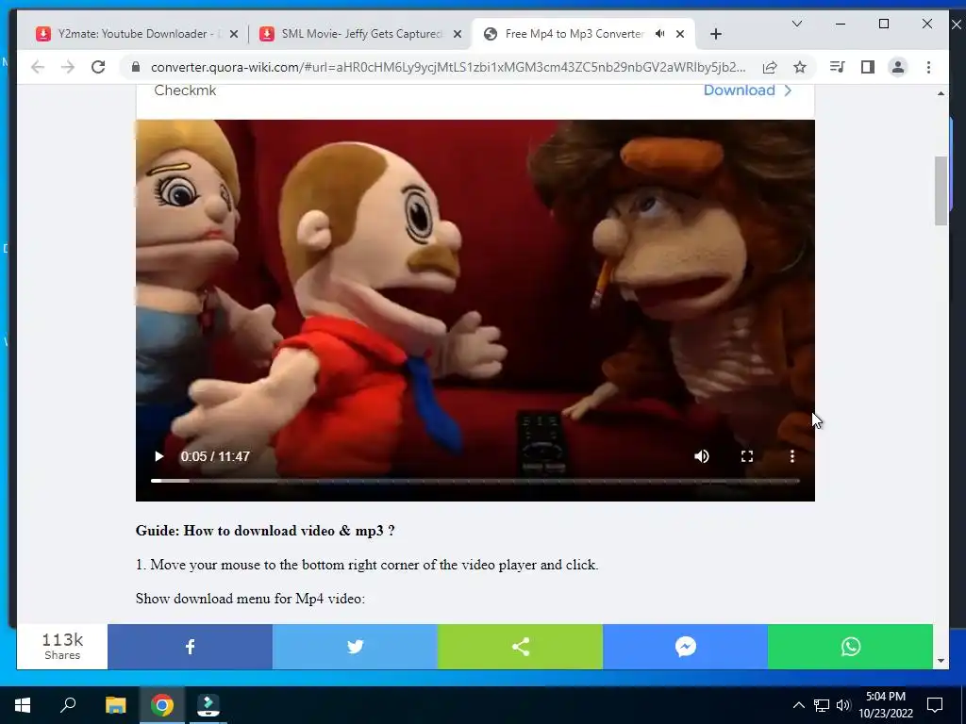The width and height of the screenshot is (966, 724).
Task: Go forward to the next page
Action: pyautogui.click(x=68, y=67)
